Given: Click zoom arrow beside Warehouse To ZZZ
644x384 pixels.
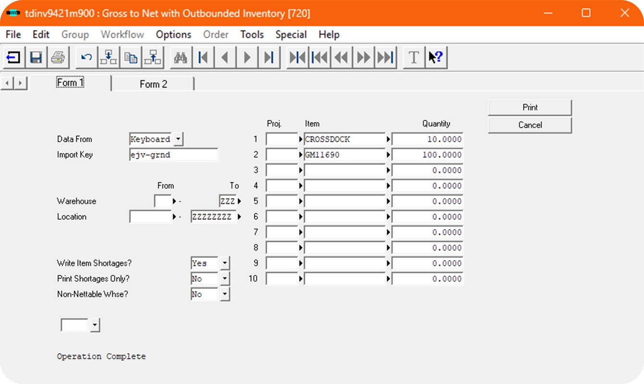Looking at the screenshot, I should 239,201.
